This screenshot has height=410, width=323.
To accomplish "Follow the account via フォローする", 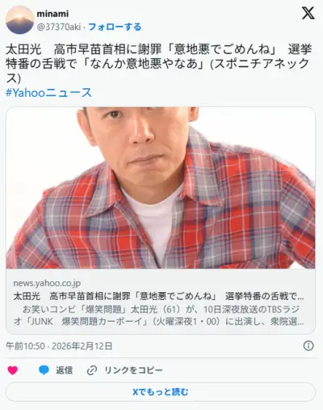I will pos(115,27).
